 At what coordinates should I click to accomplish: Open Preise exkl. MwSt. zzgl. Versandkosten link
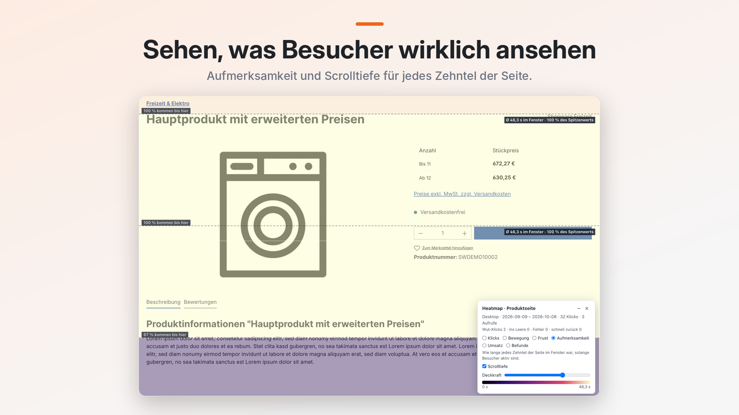[462, 194]
